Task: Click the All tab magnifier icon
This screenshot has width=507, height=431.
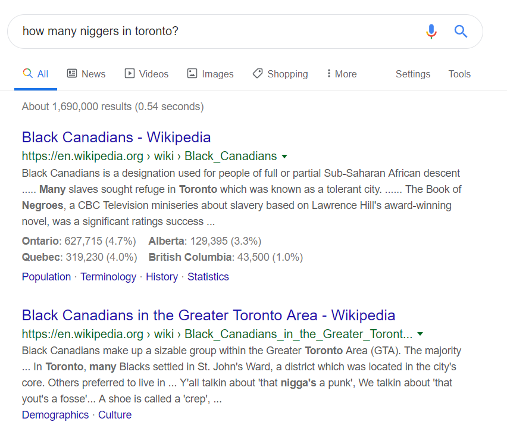Action: (x=28, y=73)
